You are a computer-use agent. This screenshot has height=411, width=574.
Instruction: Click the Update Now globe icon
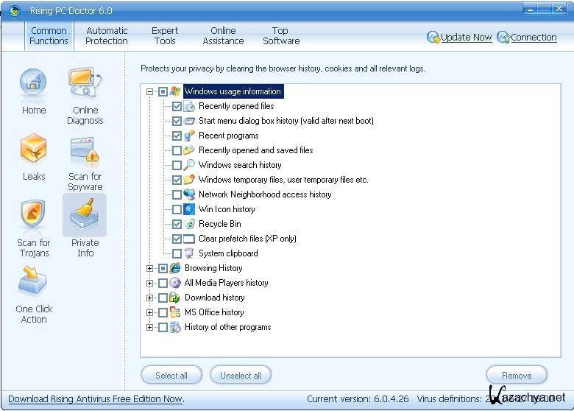click(433, 38)
